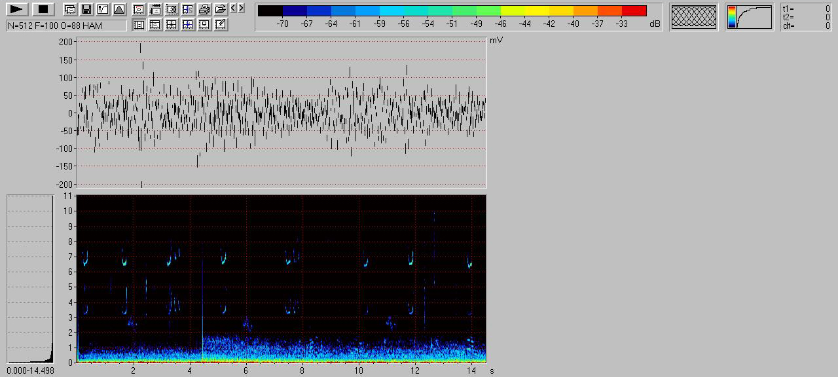
Task: Click the first layout icon in second toolbar row
Action: (139, 25)
